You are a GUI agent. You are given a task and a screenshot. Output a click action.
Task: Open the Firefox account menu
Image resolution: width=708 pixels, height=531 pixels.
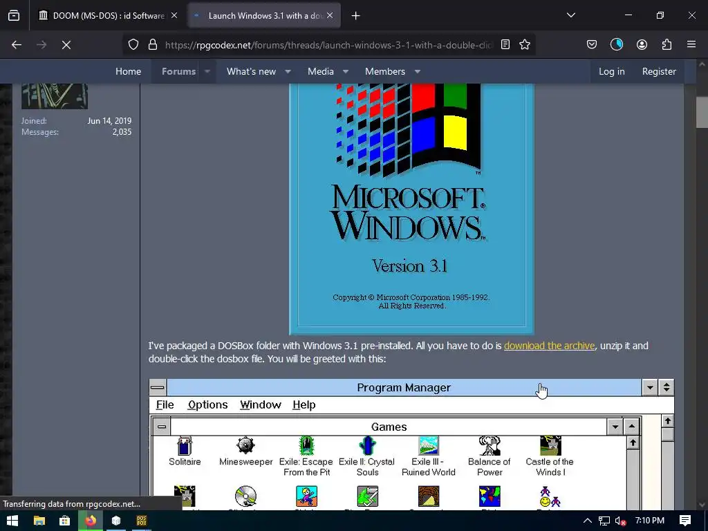642,45
